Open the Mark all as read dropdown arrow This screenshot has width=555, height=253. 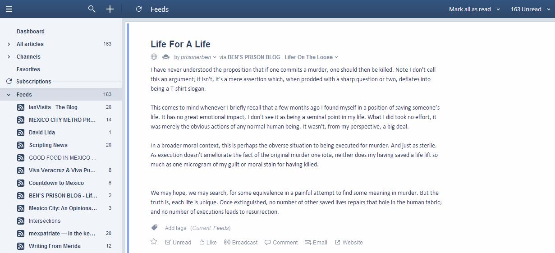click(x=498, y=9)
